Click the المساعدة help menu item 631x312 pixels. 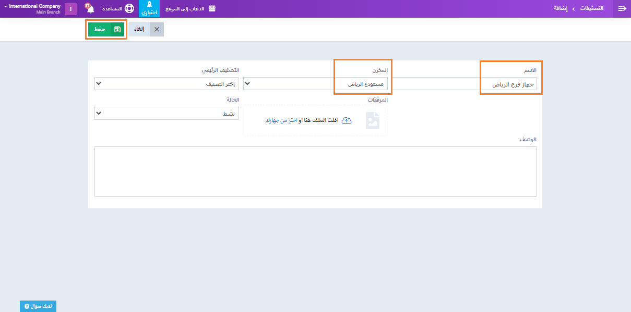(112, 9)
